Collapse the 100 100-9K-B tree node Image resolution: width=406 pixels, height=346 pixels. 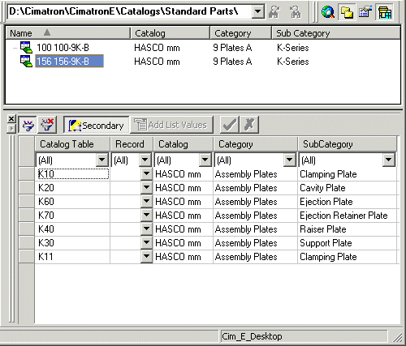pyautogui.click(x=15, y=48)
